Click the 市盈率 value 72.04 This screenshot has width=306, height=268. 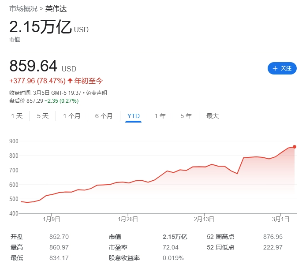click(x=170, y=247)
